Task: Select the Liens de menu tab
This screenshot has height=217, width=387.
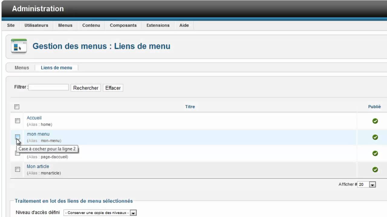Action: click(x=57, y=68)
